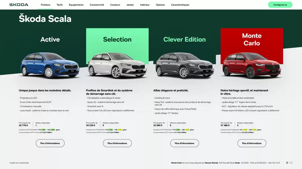
Task: Click the Configurez-la button
Action: click(280, 5)
